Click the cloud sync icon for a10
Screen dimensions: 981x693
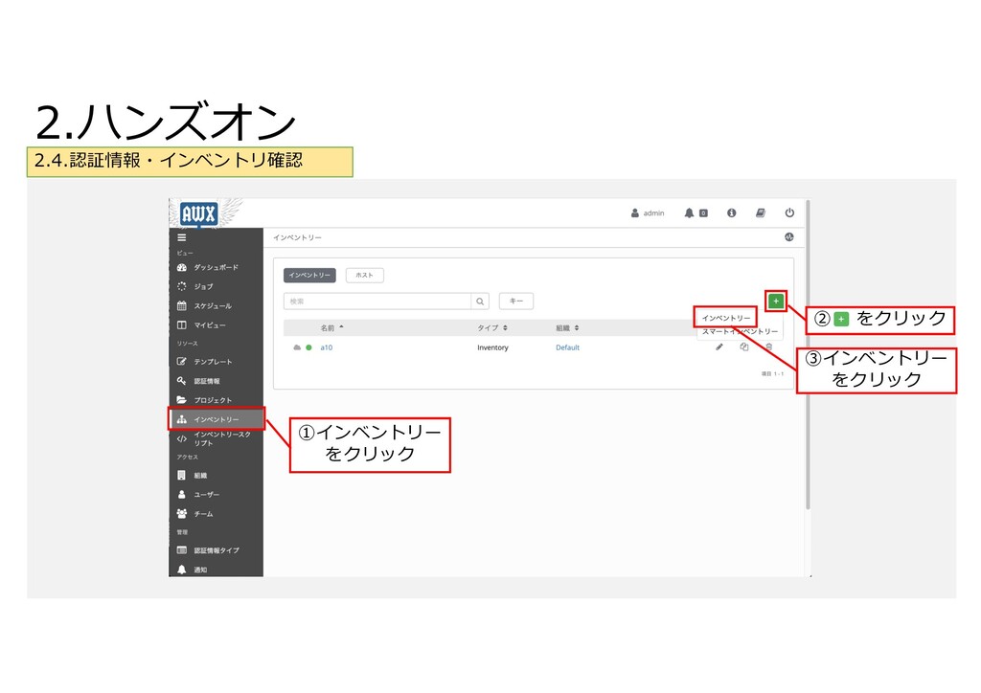tap(297, 347)
